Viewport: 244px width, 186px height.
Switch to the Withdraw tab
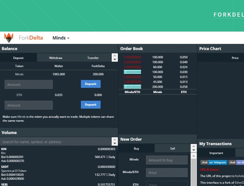(56, 58)
